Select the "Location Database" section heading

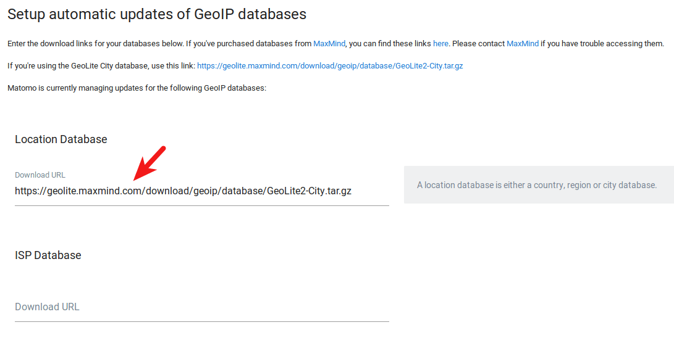tap(61, 139)
